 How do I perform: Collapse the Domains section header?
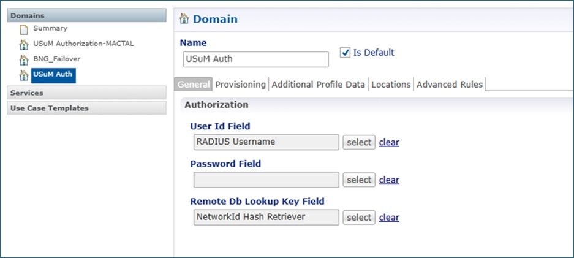(x=86, y=15)
